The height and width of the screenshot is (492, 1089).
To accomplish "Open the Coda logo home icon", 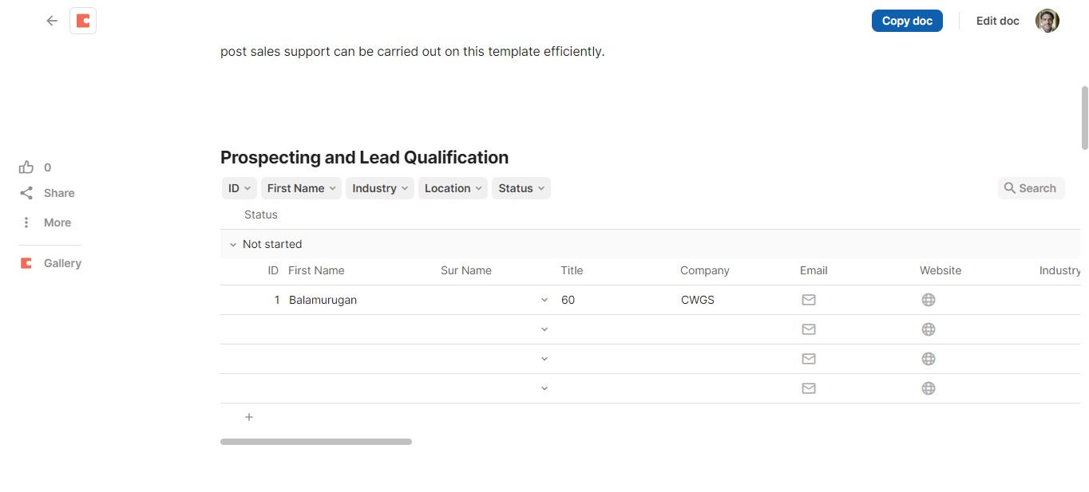I will pyautogui.click(x=83, y=21).
